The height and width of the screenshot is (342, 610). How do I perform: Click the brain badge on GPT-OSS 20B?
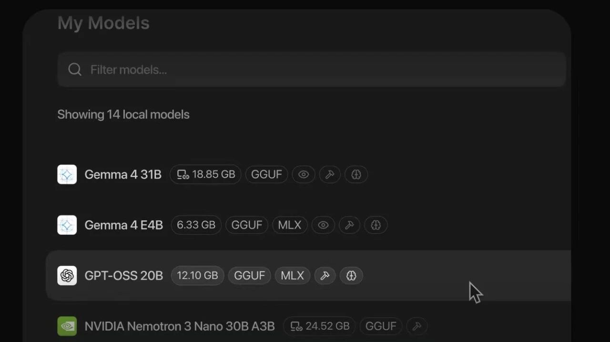[351, 275]
